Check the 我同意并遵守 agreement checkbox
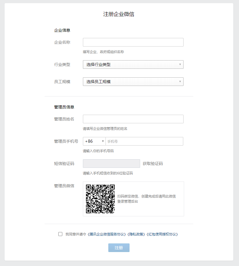The width and height of the screenshot is (239, 266). click(60, 234)
